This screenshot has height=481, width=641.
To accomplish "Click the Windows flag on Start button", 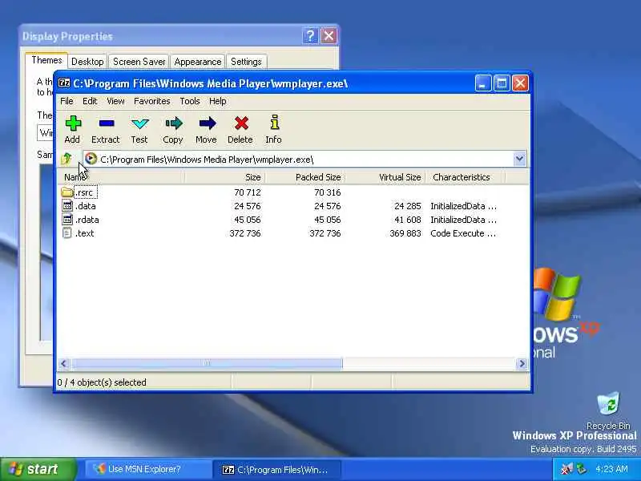I will (x=15, y=469).
